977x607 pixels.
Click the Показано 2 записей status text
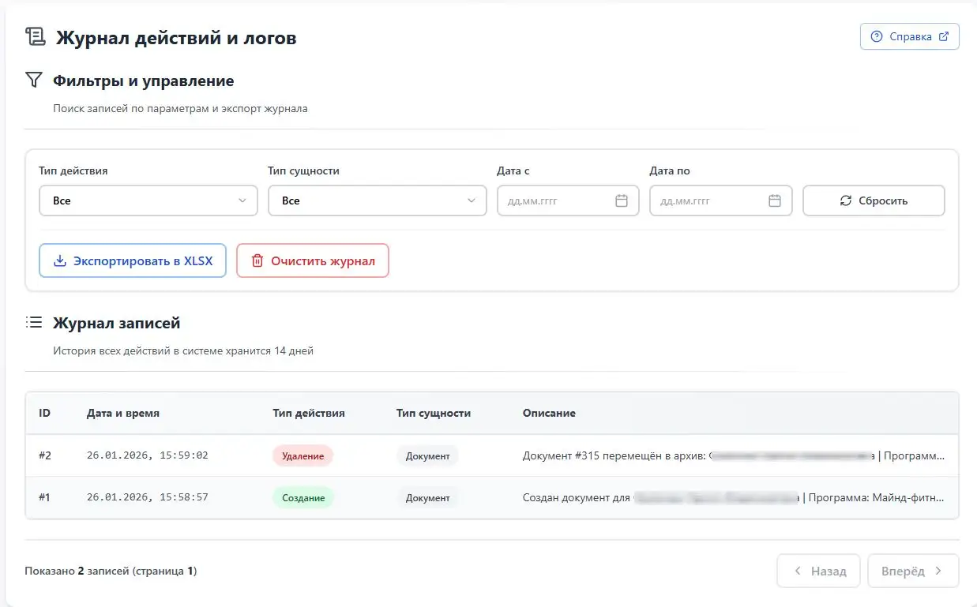coord(111,571)
